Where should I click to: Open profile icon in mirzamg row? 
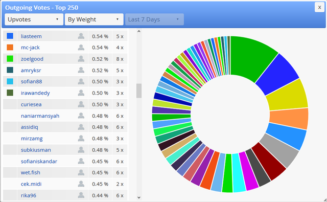(x=81, y=139)
